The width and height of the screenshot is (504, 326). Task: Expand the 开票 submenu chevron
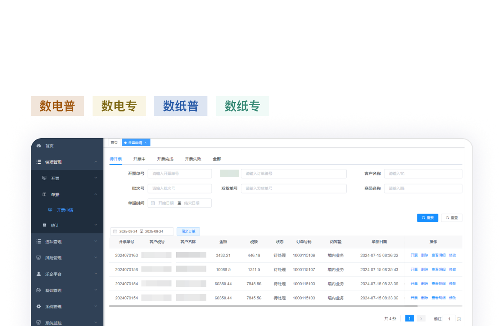tap(96, 178)
